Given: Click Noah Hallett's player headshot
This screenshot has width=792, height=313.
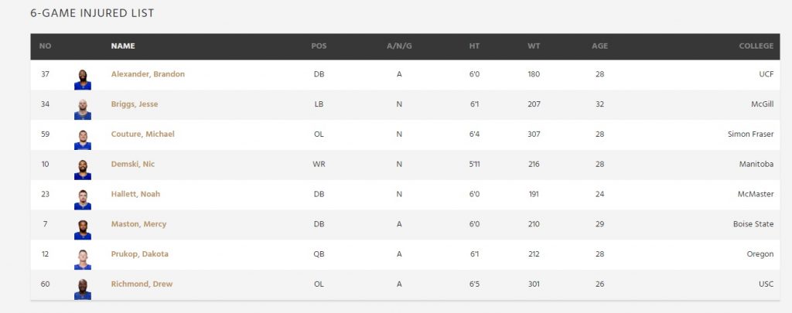Looking at the screenshot, I should 83,199.
